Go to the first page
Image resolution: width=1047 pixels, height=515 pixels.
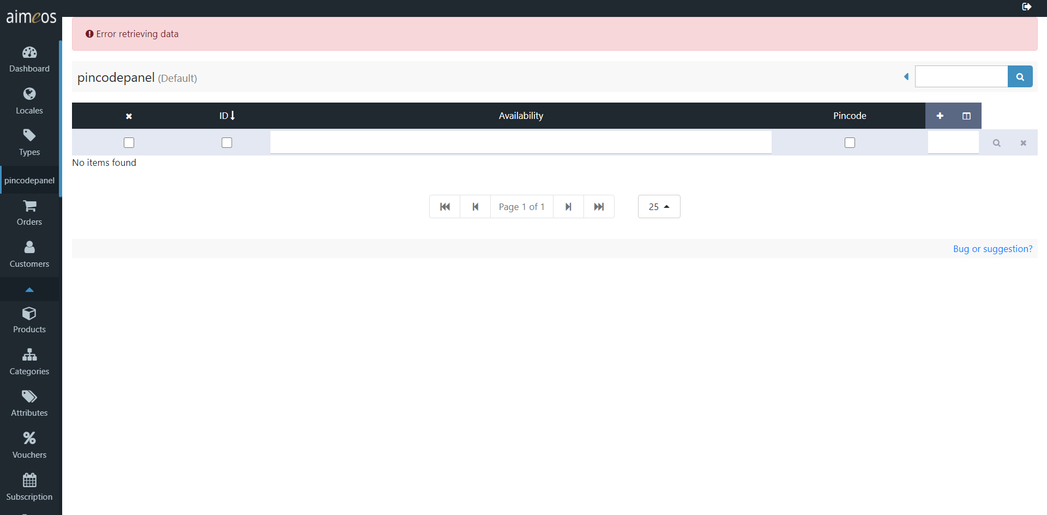click(444, 207)
